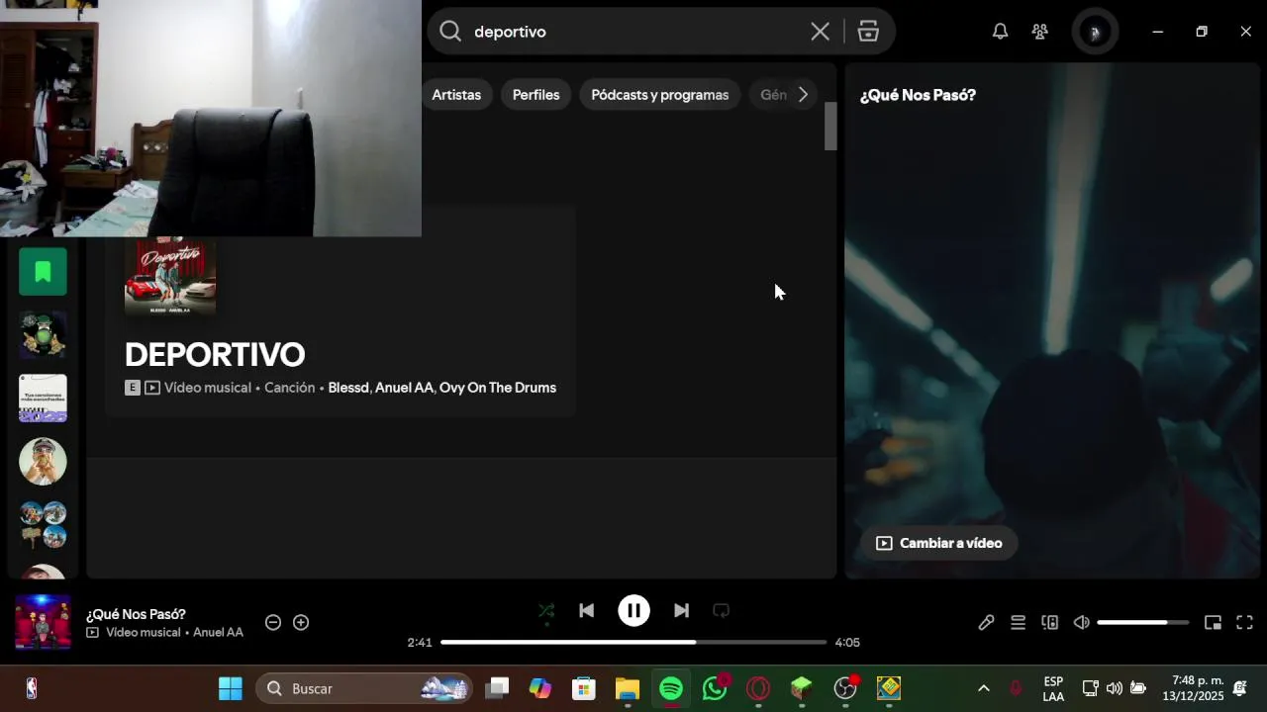
Task: Open the Browse icon in search bar
Action: coord(868,32)
